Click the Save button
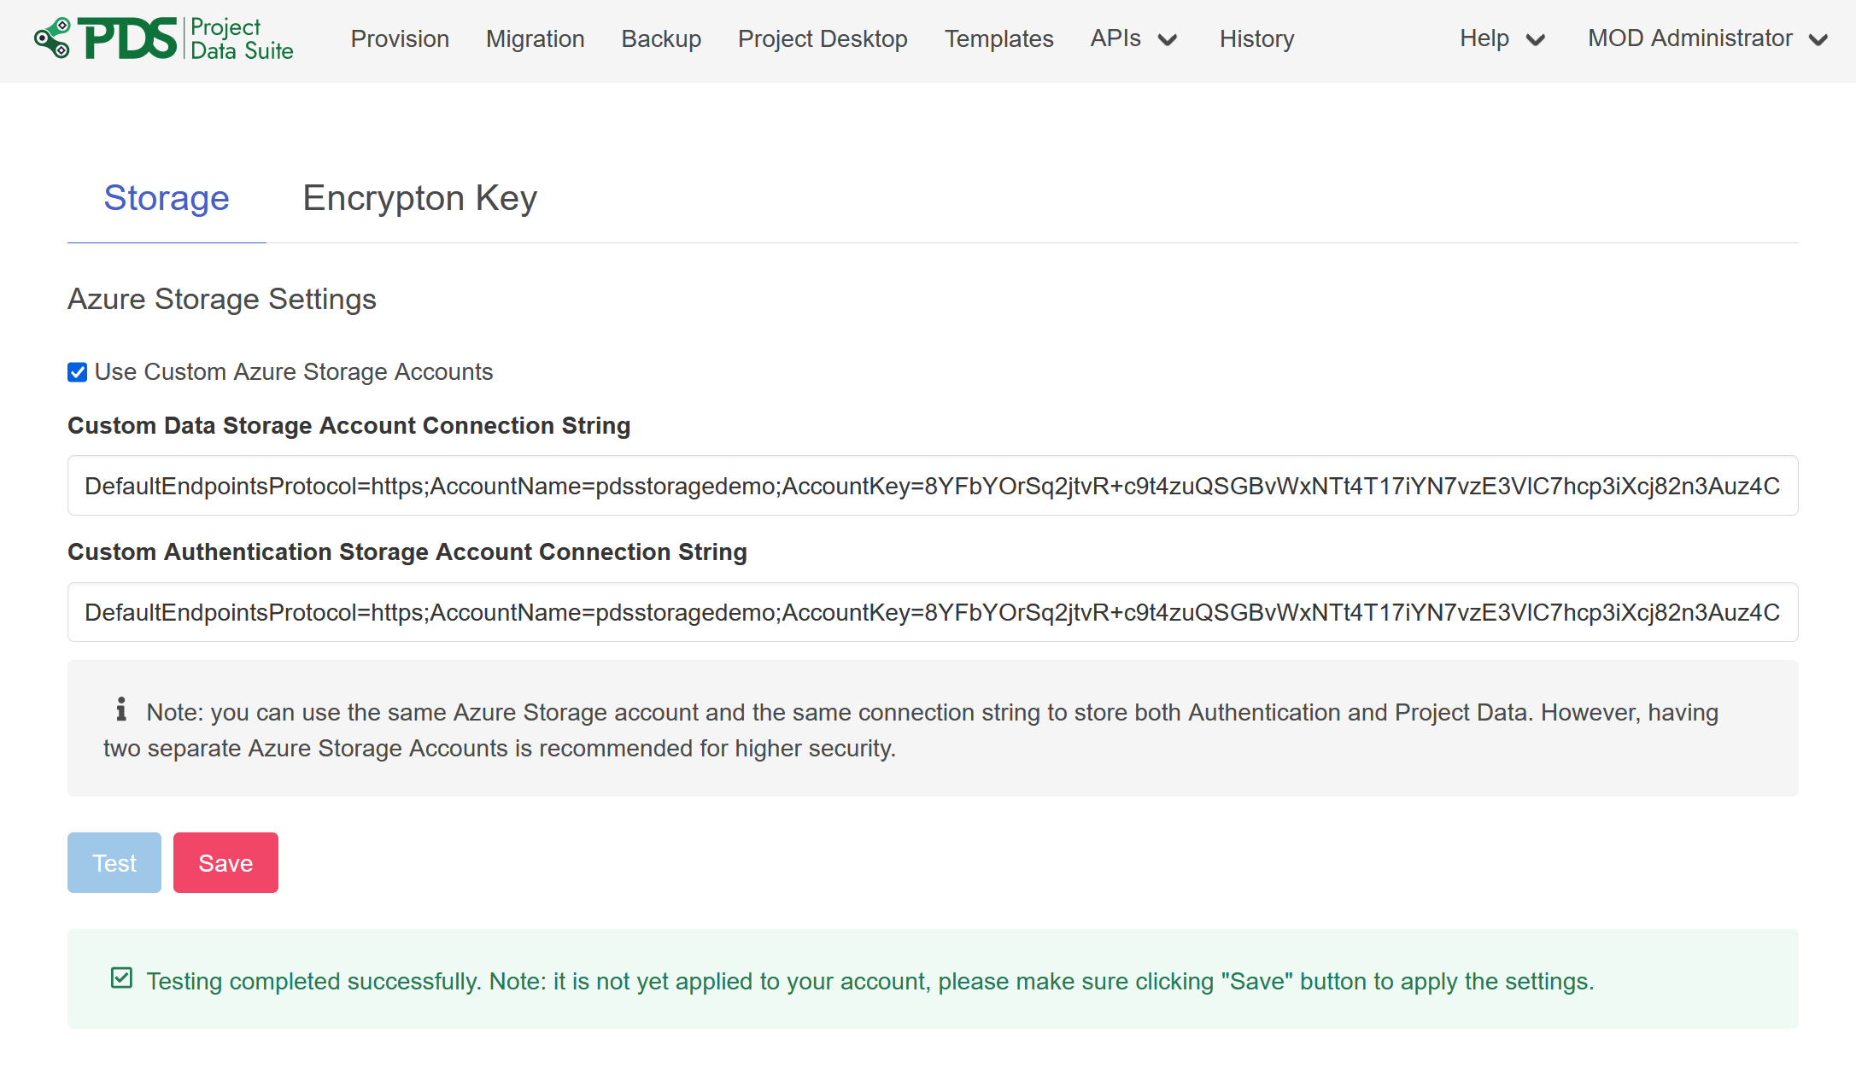Screen dimensions: 1856x1068 pos(225,862)
